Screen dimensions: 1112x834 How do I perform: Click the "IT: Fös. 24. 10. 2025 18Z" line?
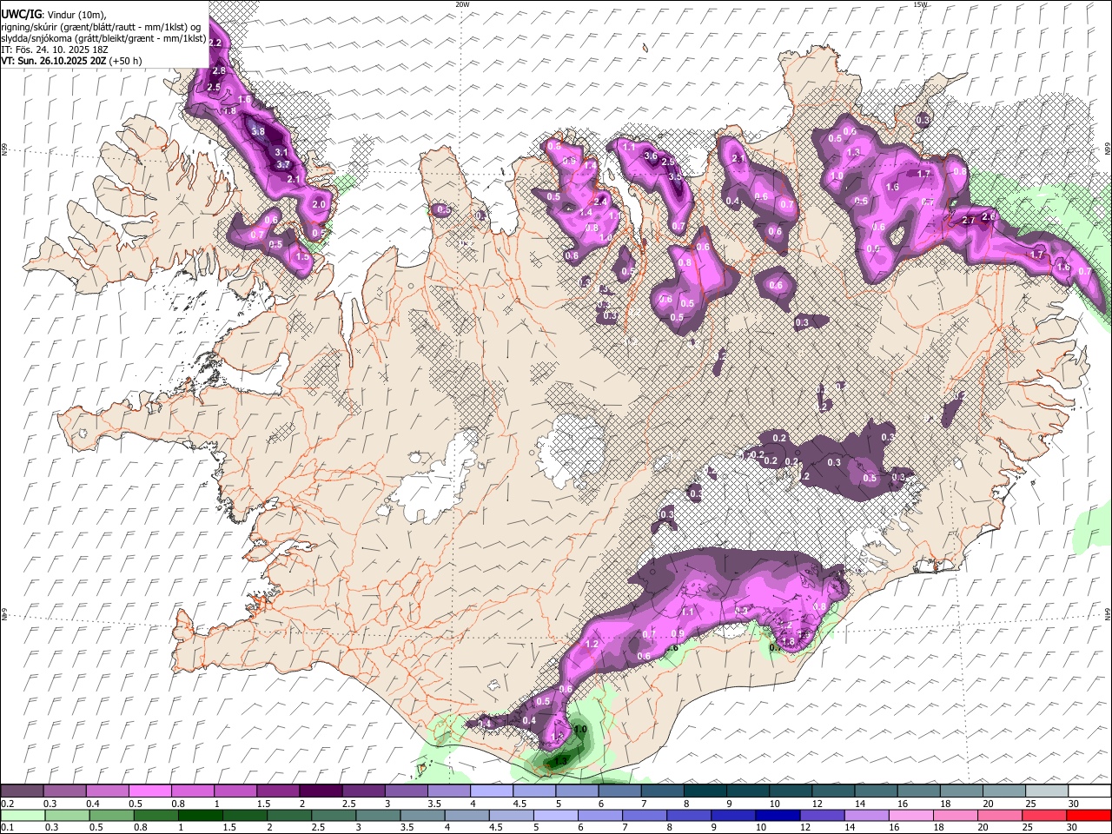point(55,50)
